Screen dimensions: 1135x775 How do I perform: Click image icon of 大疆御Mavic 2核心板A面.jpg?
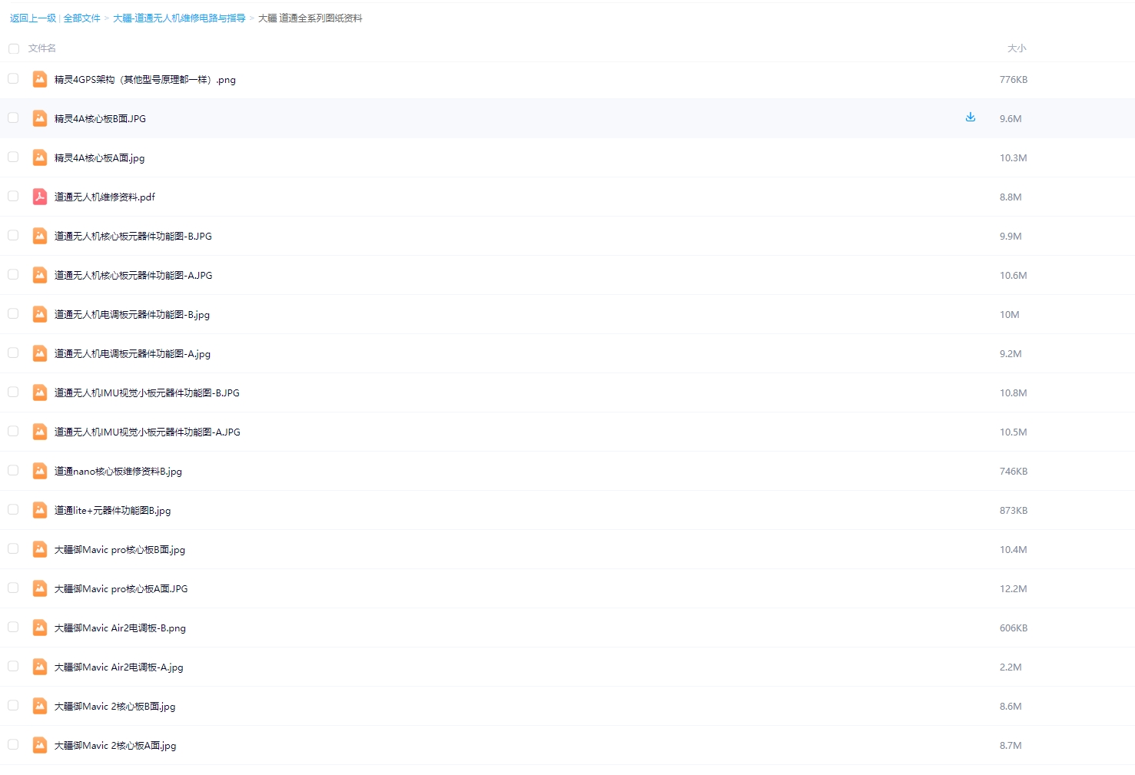pyautogui.click(x=40, y=745)
